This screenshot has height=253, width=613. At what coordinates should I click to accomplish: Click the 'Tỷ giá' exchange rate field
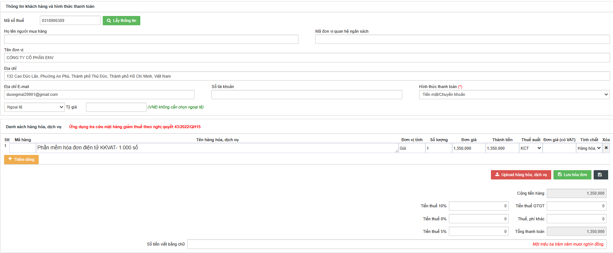116,107
